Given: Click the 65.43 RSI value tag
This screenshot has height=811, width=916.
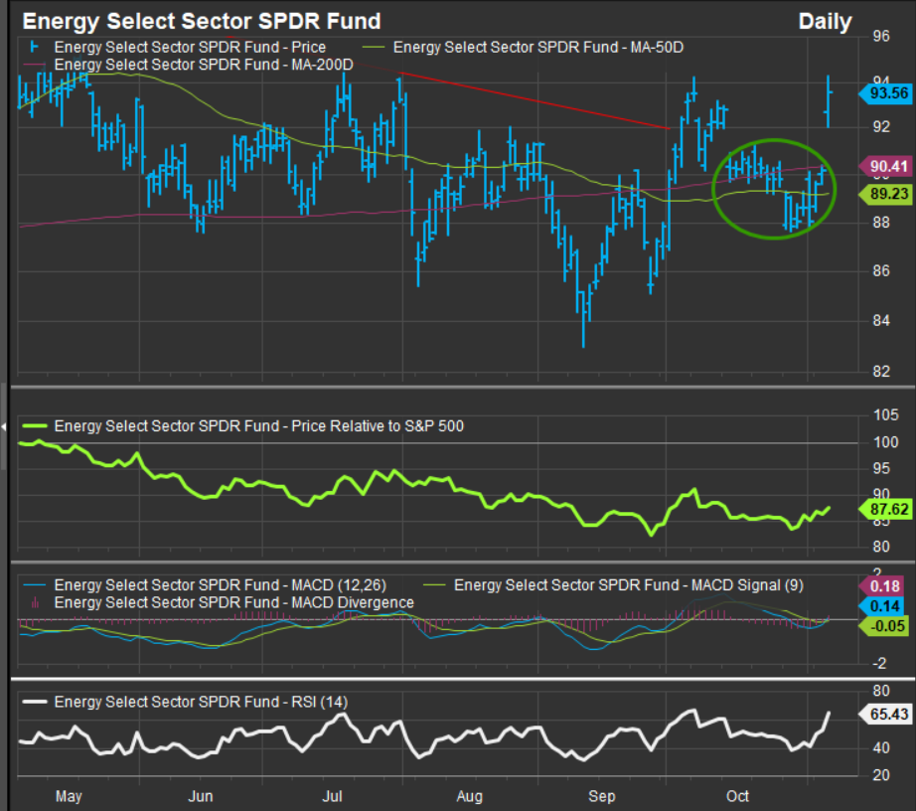Looking at the screenshot, I should pyautogui.click(x=885, y=714).
